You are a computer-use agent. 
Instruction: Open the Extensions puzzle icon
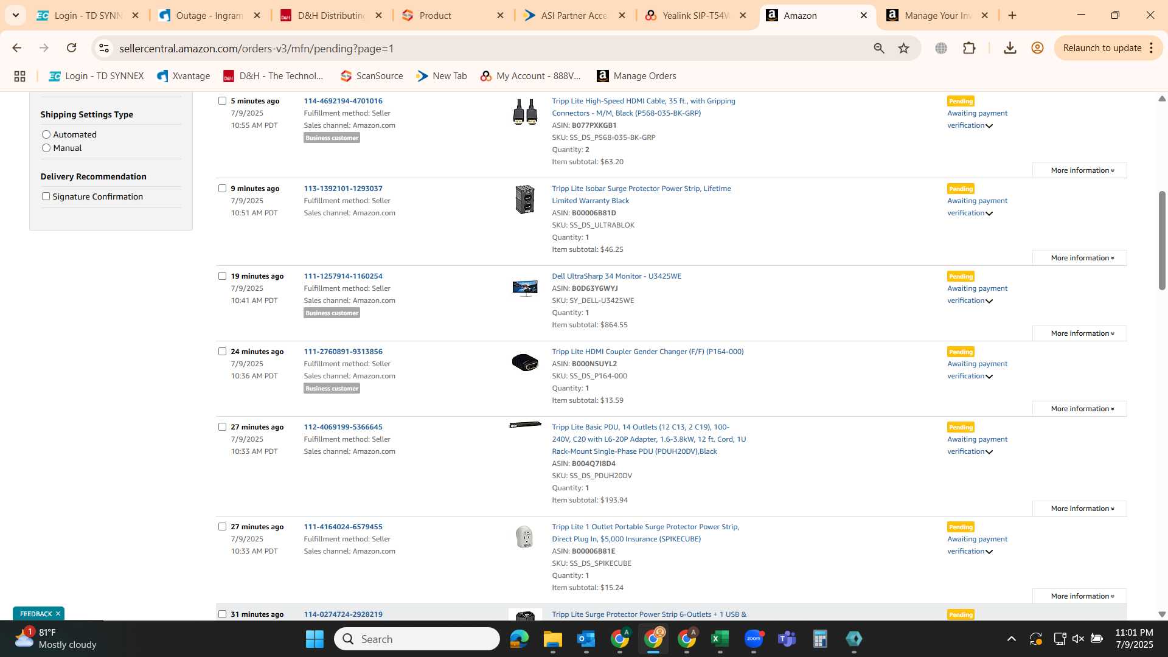(x=970, y=48)
